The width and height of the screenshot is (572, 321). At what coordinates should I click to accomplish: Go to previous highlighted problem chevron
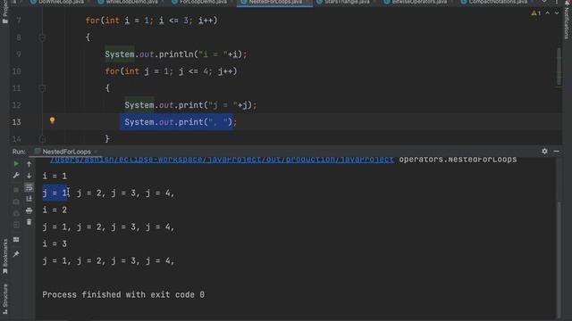(x=548, y=13)
